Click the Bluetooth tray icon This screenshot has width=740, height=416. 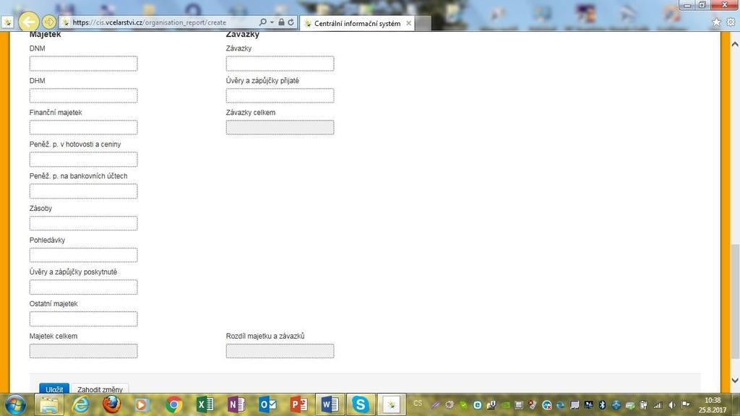click(602, 404)
